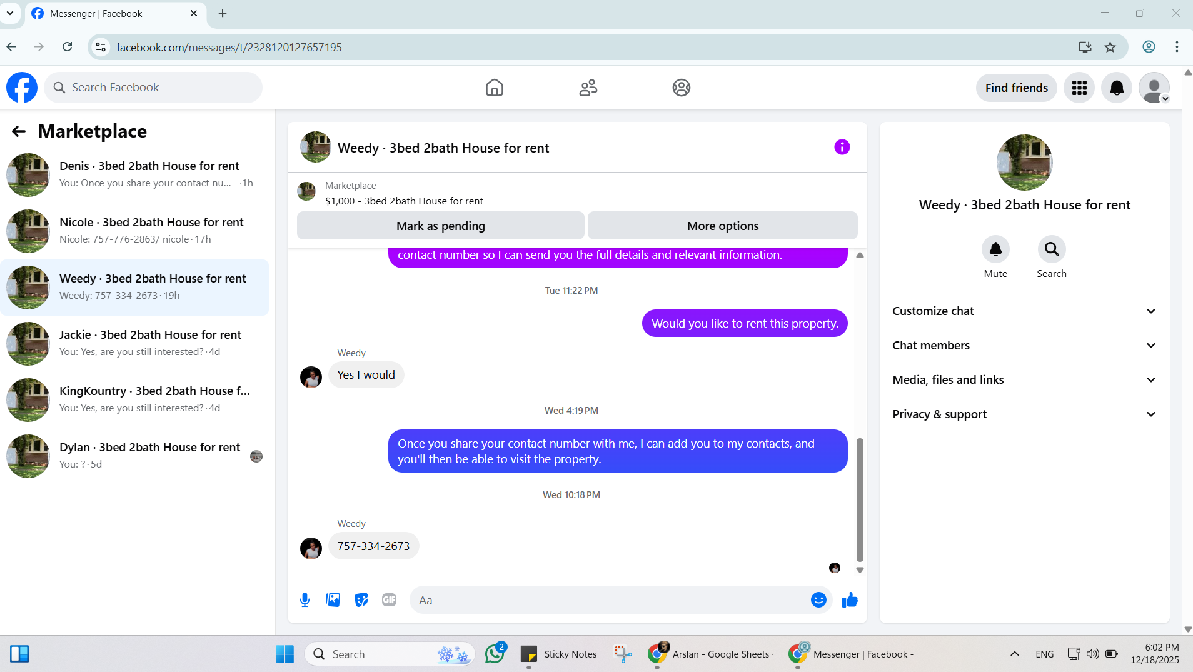
Task: Open the KingKountry house for rent conversation
Action: click(134, 399)
